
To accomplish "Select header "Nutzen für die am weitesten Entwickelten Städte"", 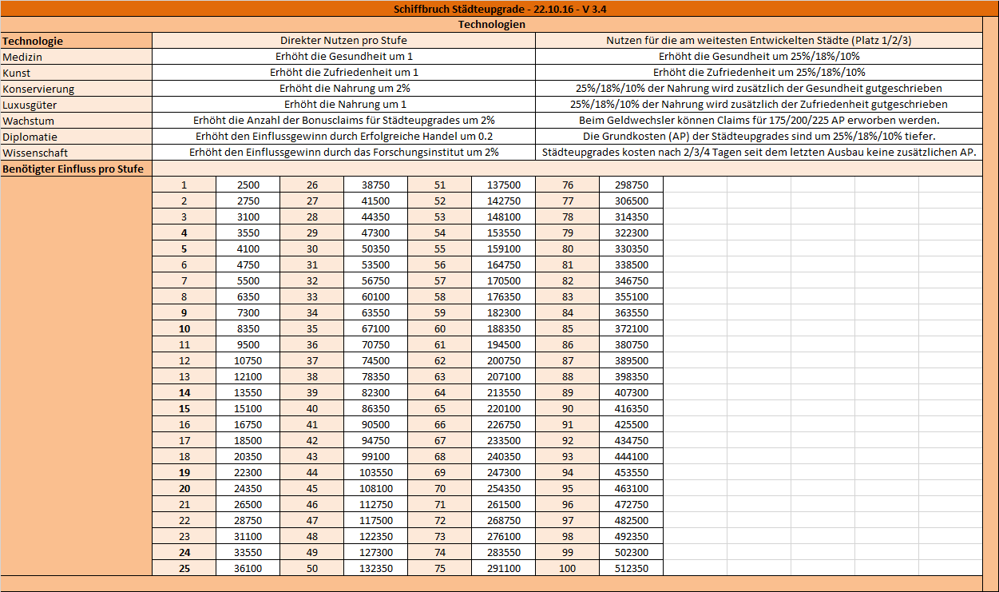I will pos(759,41).
